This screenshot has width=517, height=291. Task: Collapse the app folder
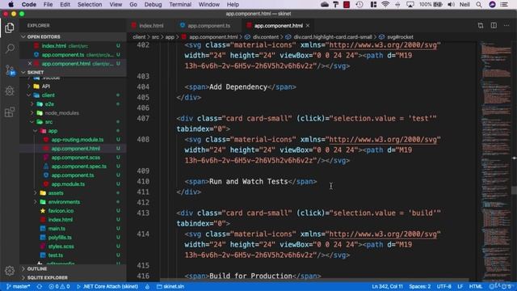pyautogui.click(x=36, y=131)
